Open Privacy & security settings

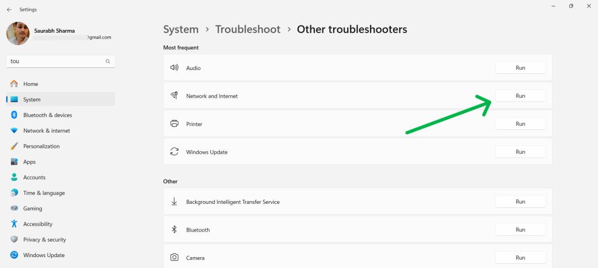(61, 239)
